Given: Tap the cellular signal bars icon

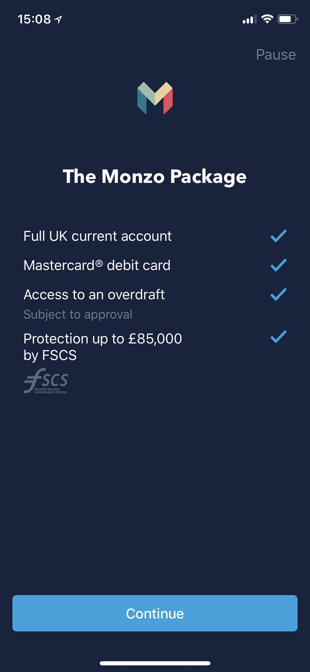Looking at the screenshot, I should point(249,19).
